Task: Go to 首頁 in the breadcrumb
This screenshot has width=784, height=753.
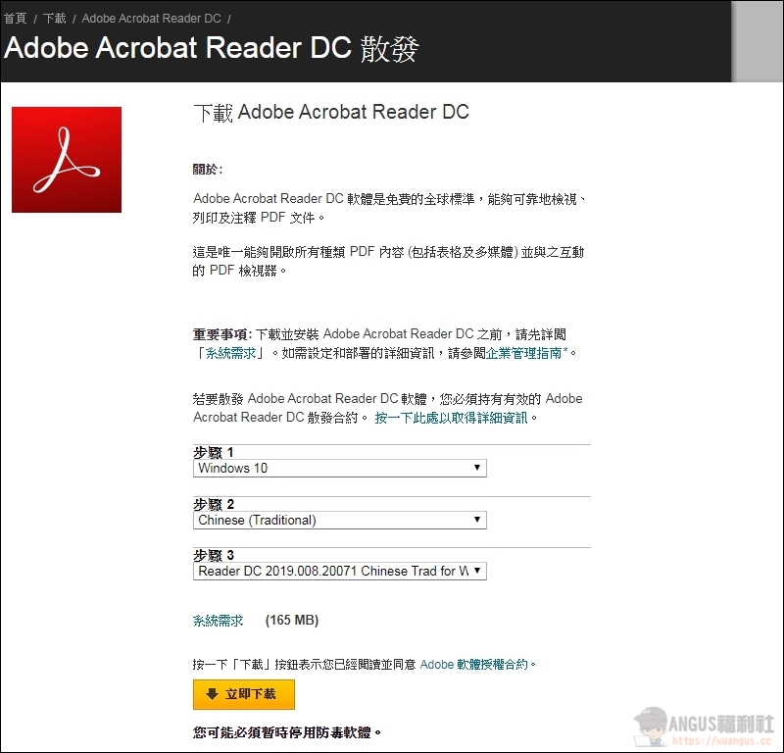Action: point(15,19)
